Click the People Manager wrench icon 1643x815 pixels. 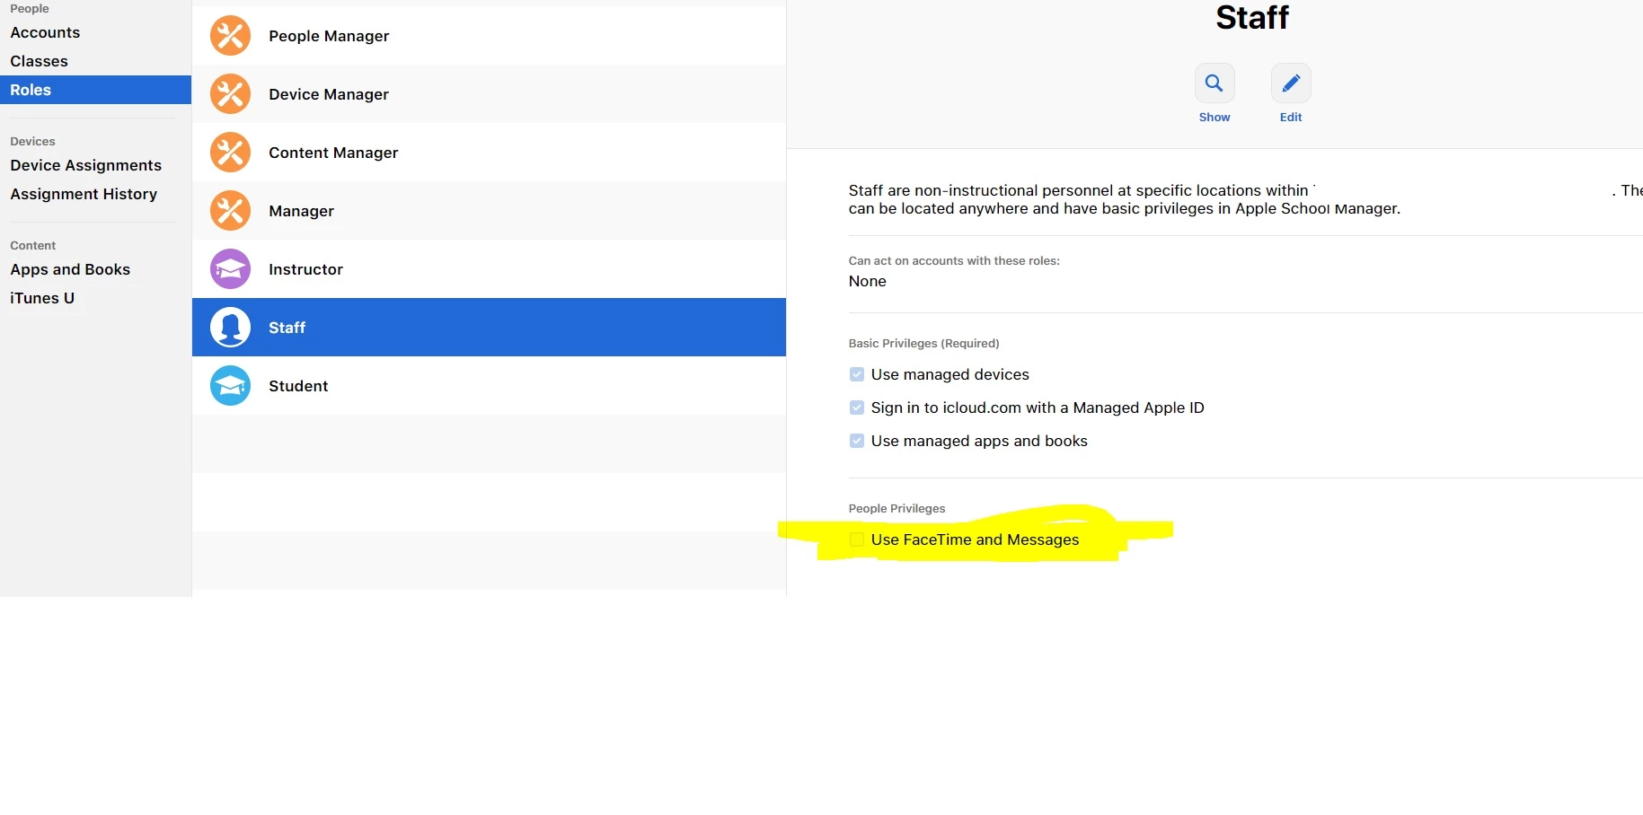(x=230, y=36)
